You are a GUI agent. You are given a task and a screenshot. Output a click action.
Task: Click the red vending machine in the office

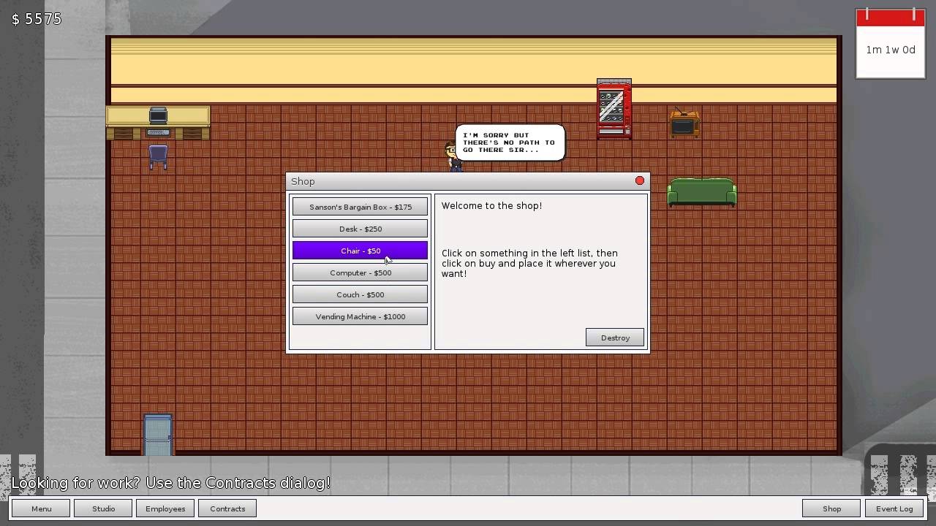(614, 108)
